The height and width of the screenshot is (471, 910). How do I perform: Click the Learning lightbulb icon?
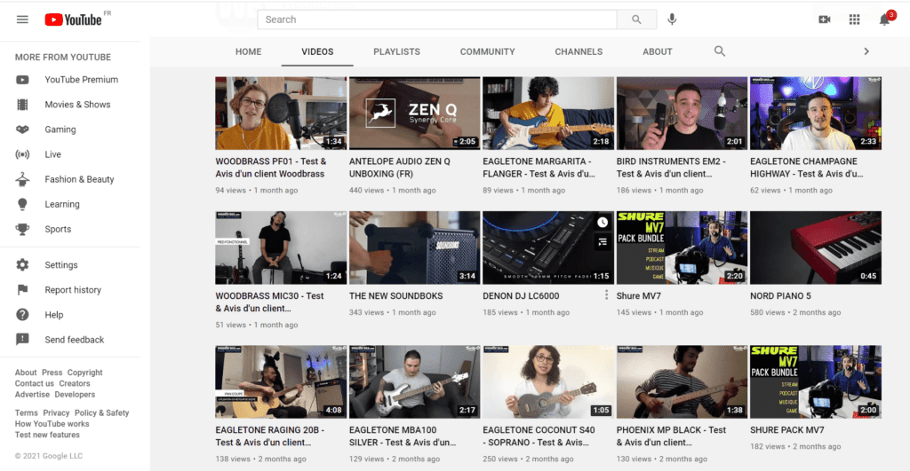22,205
